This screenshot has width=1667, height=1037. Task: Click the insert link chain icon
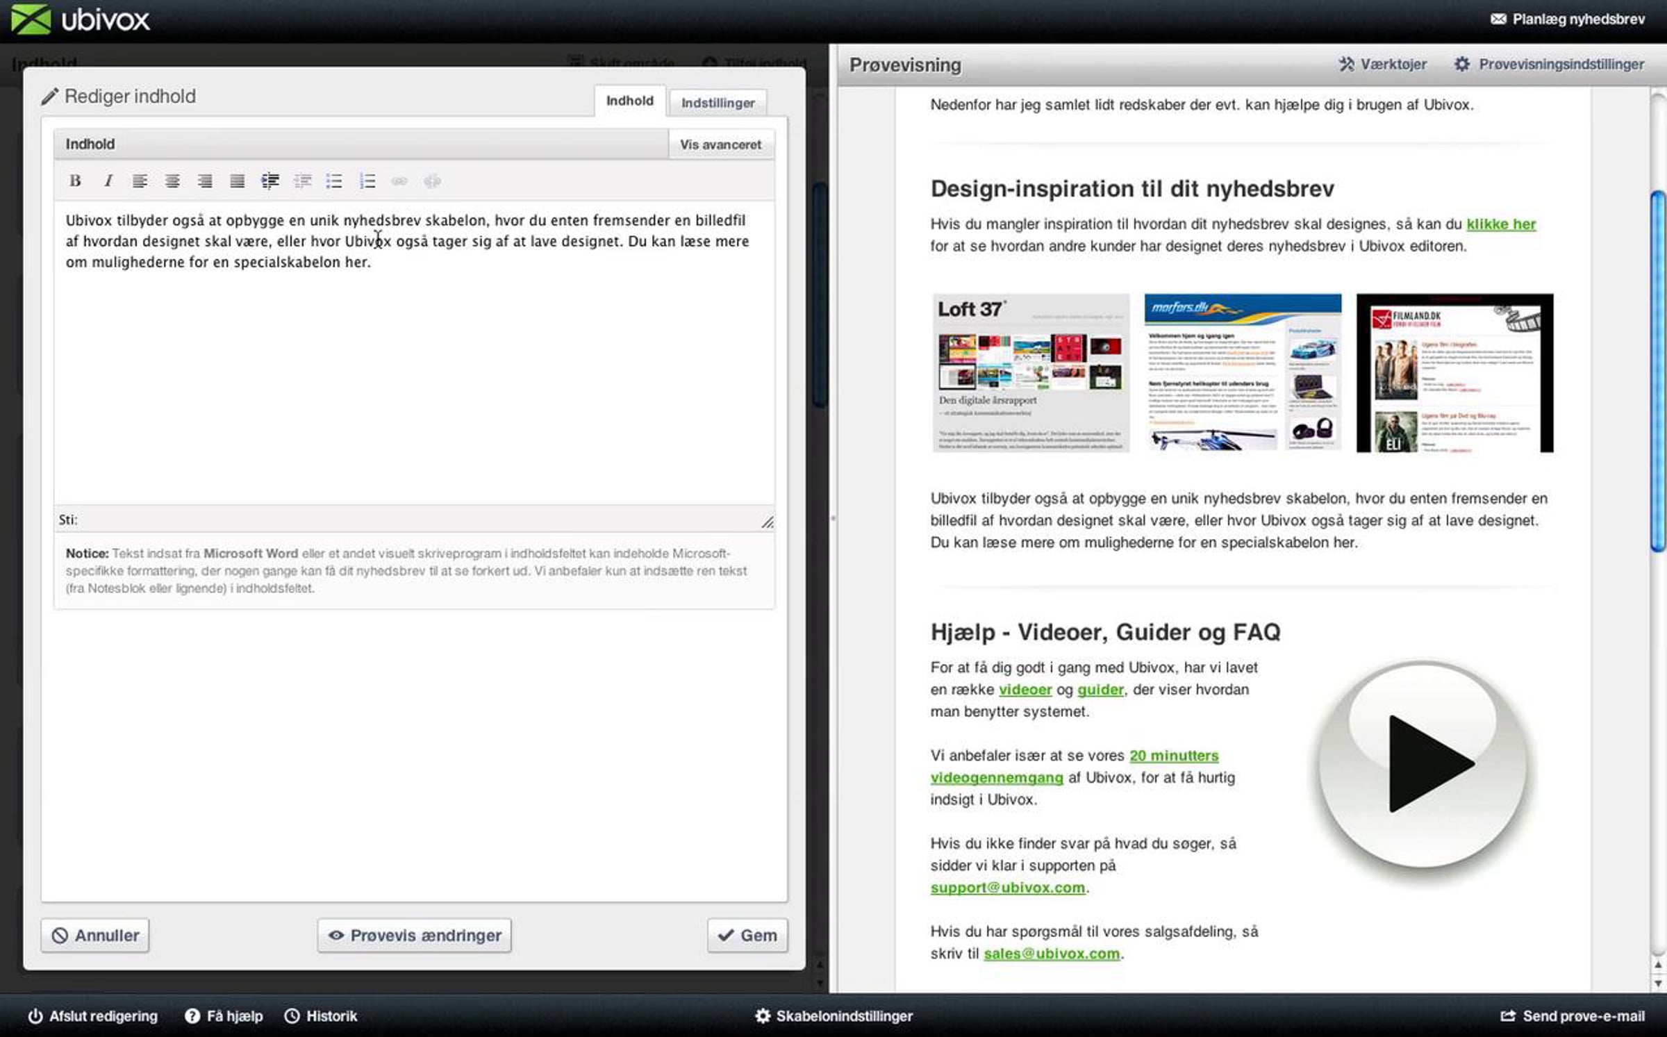(399, 181)
